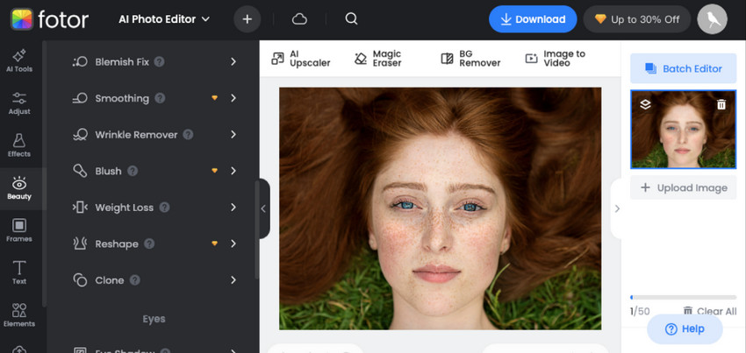Click premium diamond badge beside Blush

(214, 171)
